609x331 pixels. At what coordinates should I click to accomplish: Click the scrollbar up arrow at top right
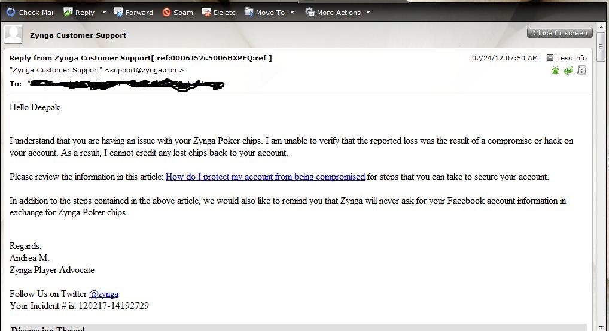click(601, 27)
